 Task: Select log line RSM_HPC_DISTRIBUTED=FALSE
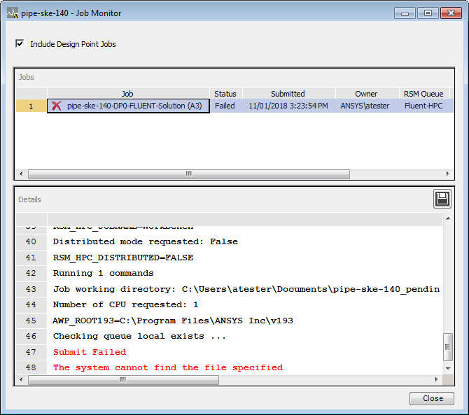pos(245,258)
